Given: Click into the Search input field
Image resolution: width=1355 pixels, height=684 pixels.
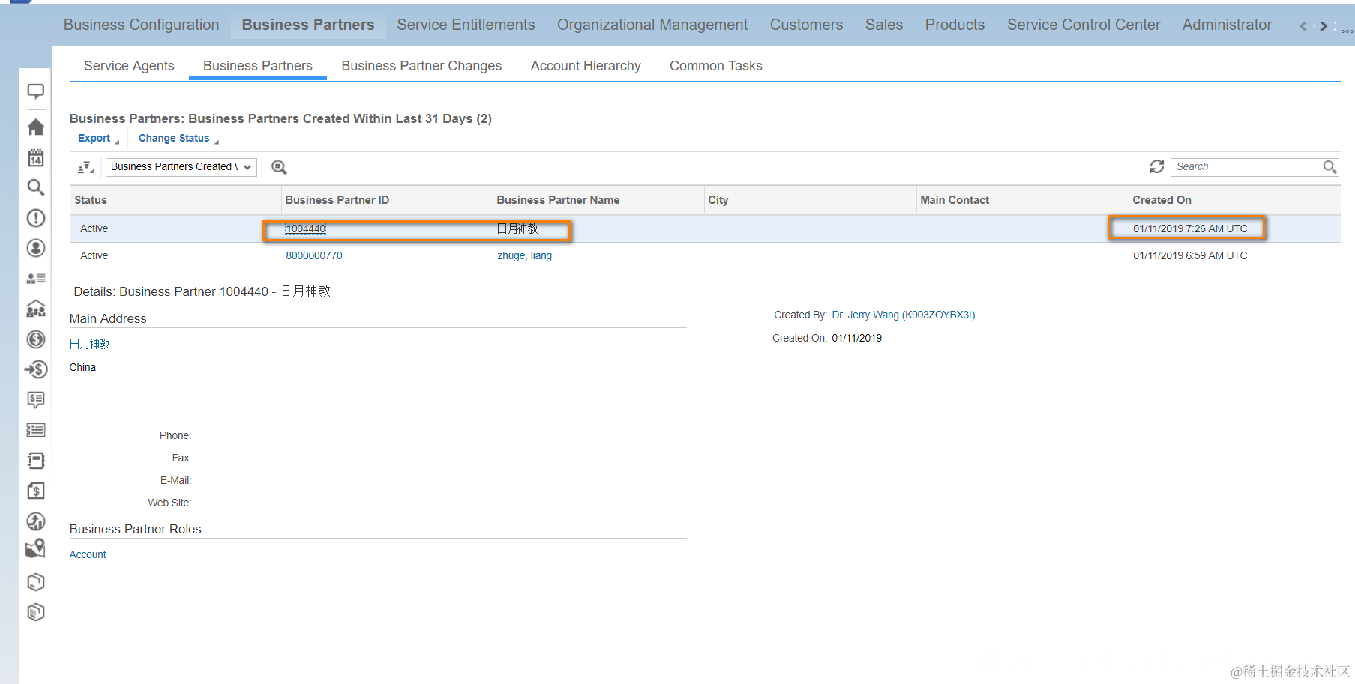Looking at the screenshot, I should pyautogui.click(x=1247, y=166).
